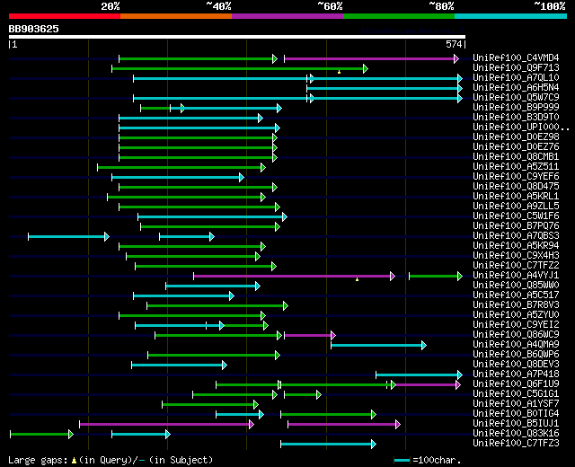Select the UniRef100_A1YSF7 label

point(516,404)
